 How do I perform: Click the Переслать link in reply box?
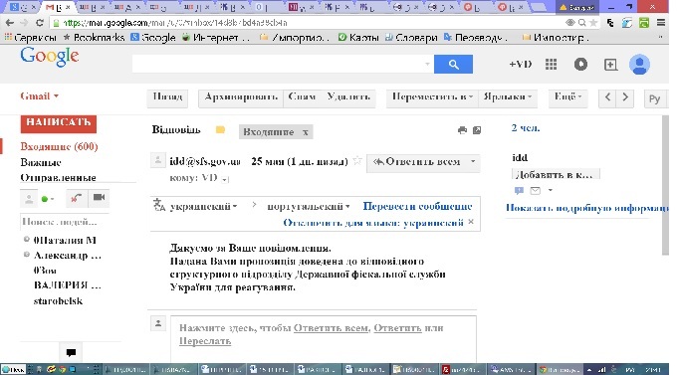pyautogui.click(x=205, y=341)
